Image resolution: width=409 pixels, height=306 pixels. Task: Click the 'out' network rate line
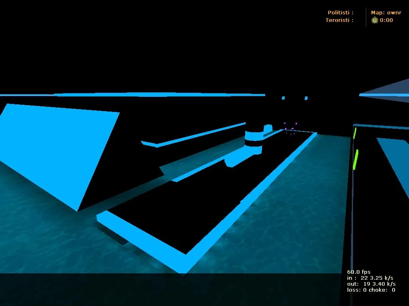click(x=371, y=284)
